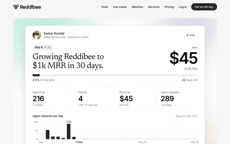Click the Signed up 216 stat
The height and width of the screenshot is (144, 230).
pos(39,98)
